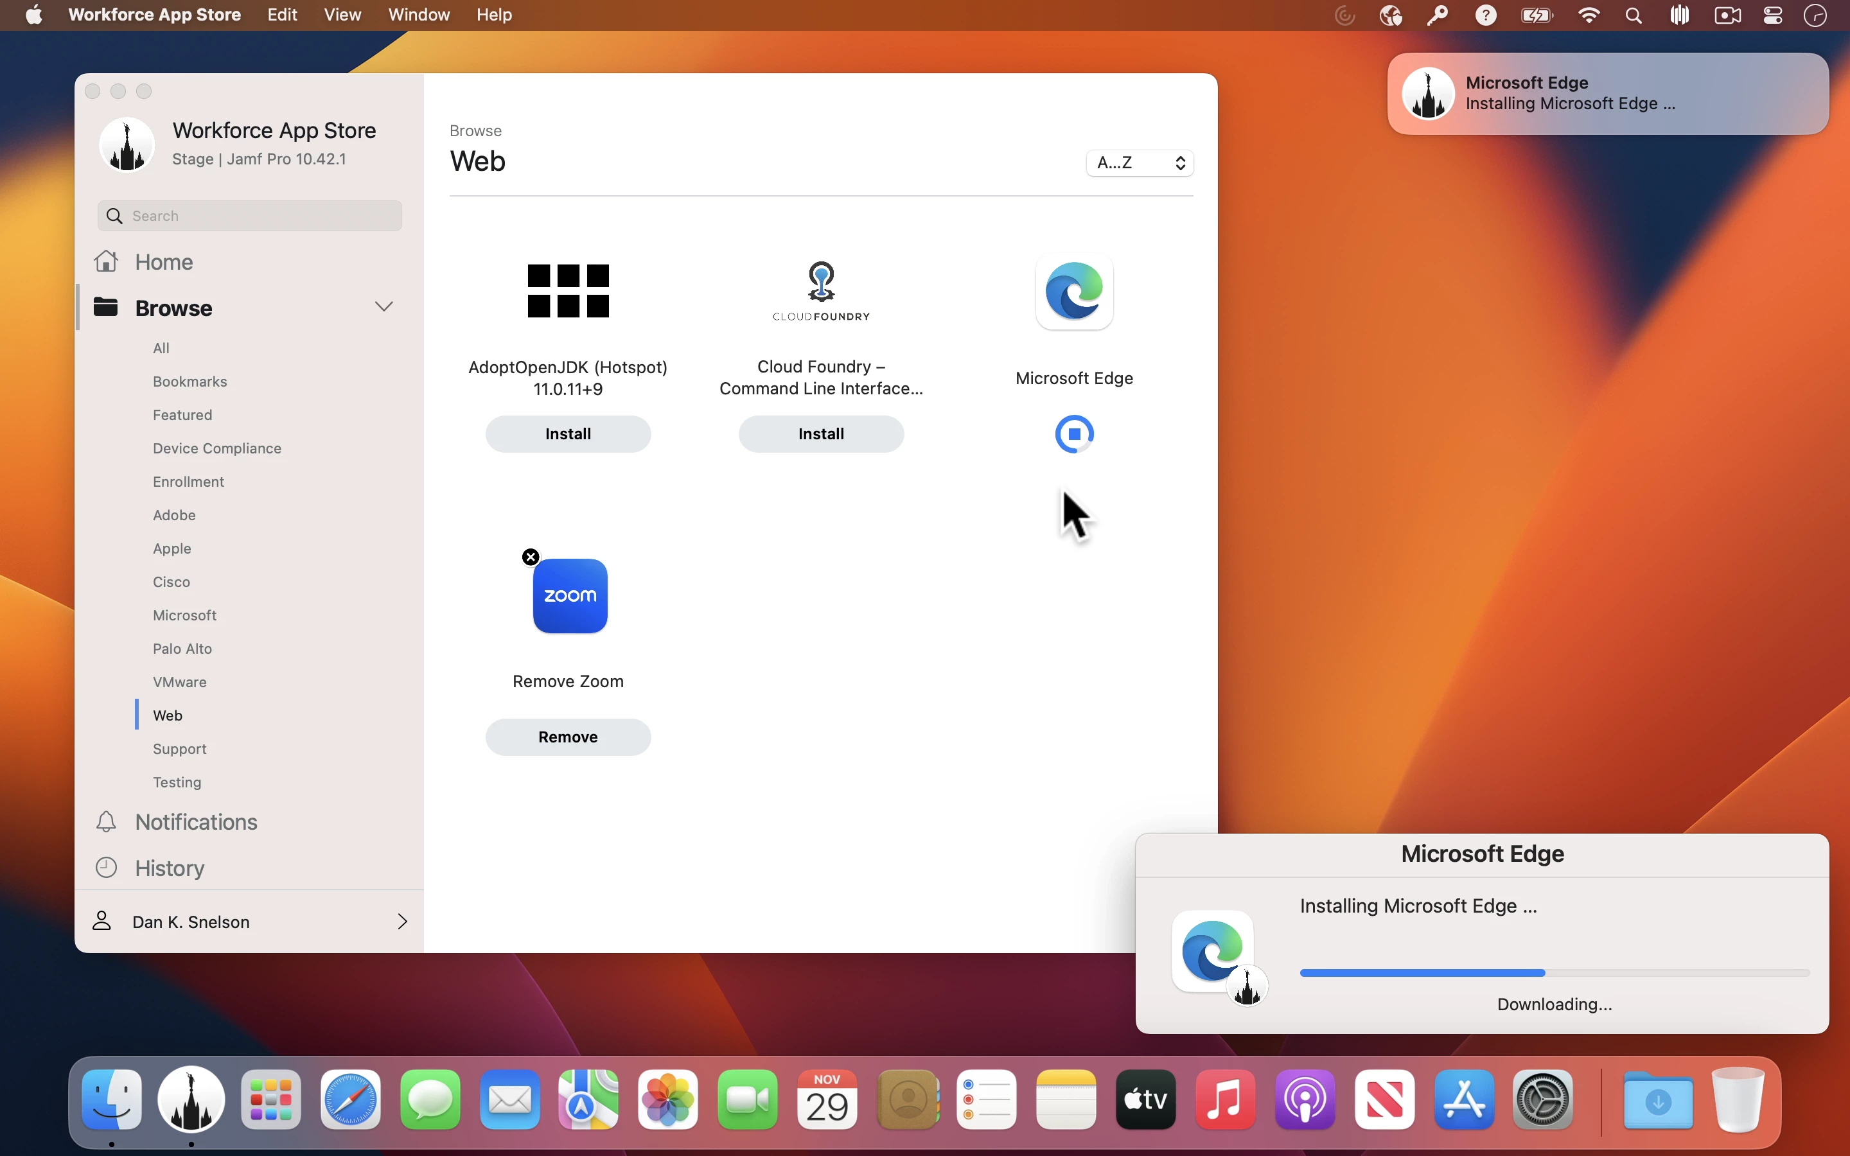Select the Adobe category
This screenshot has width=1850, height=1156.
point(174,515)
